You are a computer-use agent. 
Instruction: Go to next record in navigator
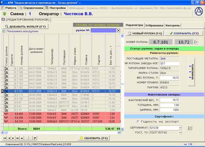click(x=13, y=138)
